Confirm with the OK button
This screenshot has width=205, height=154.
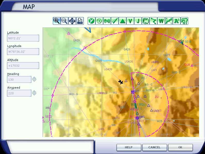tap(181, 147)
